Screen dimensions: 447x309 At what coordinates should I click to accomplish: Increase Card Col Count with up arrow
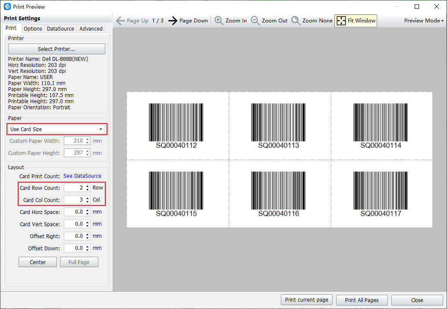pyautogui.click(x=88, y=198)
